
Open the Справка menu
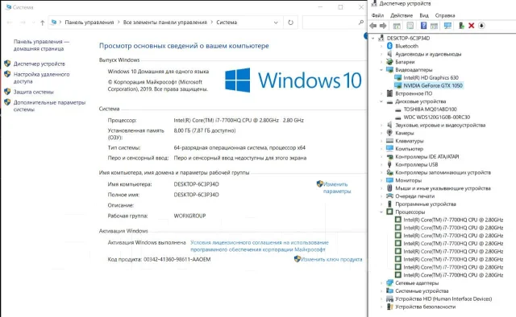click(x=445, y=15)
